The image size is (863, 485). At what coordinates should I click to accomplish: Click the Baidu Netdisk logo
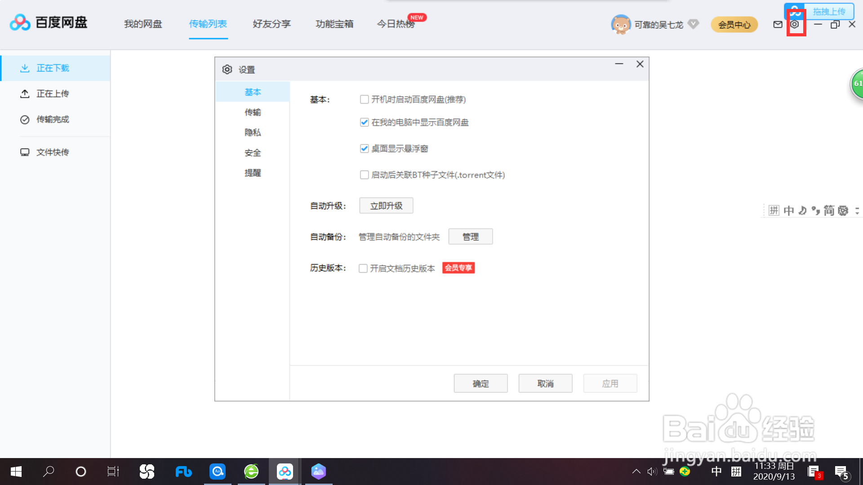pyautogui.click(x=49, y=22)
